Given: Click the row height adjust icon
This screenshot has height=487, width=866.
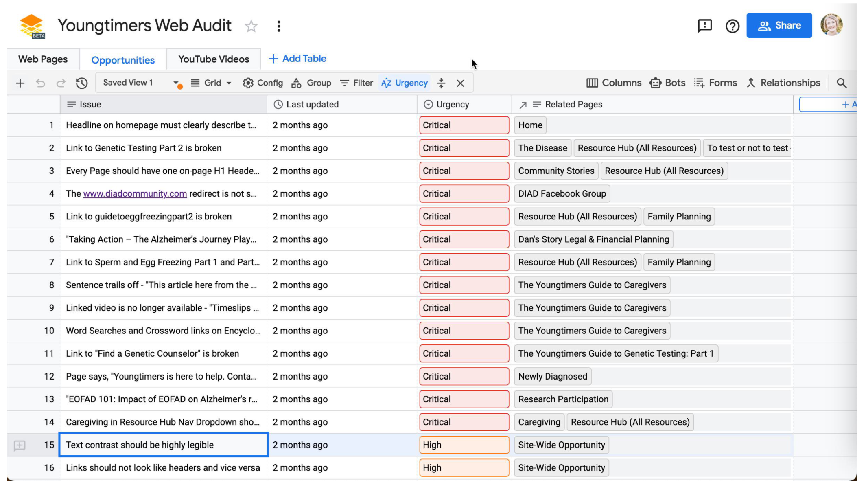Looking at the screenshot, I should pyautogui.click(x=441, y=83).
